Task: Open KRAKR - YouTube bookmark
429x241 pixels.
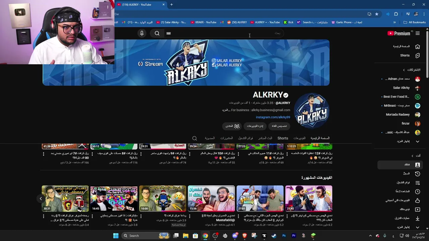Action: click(x=203, y=22)
